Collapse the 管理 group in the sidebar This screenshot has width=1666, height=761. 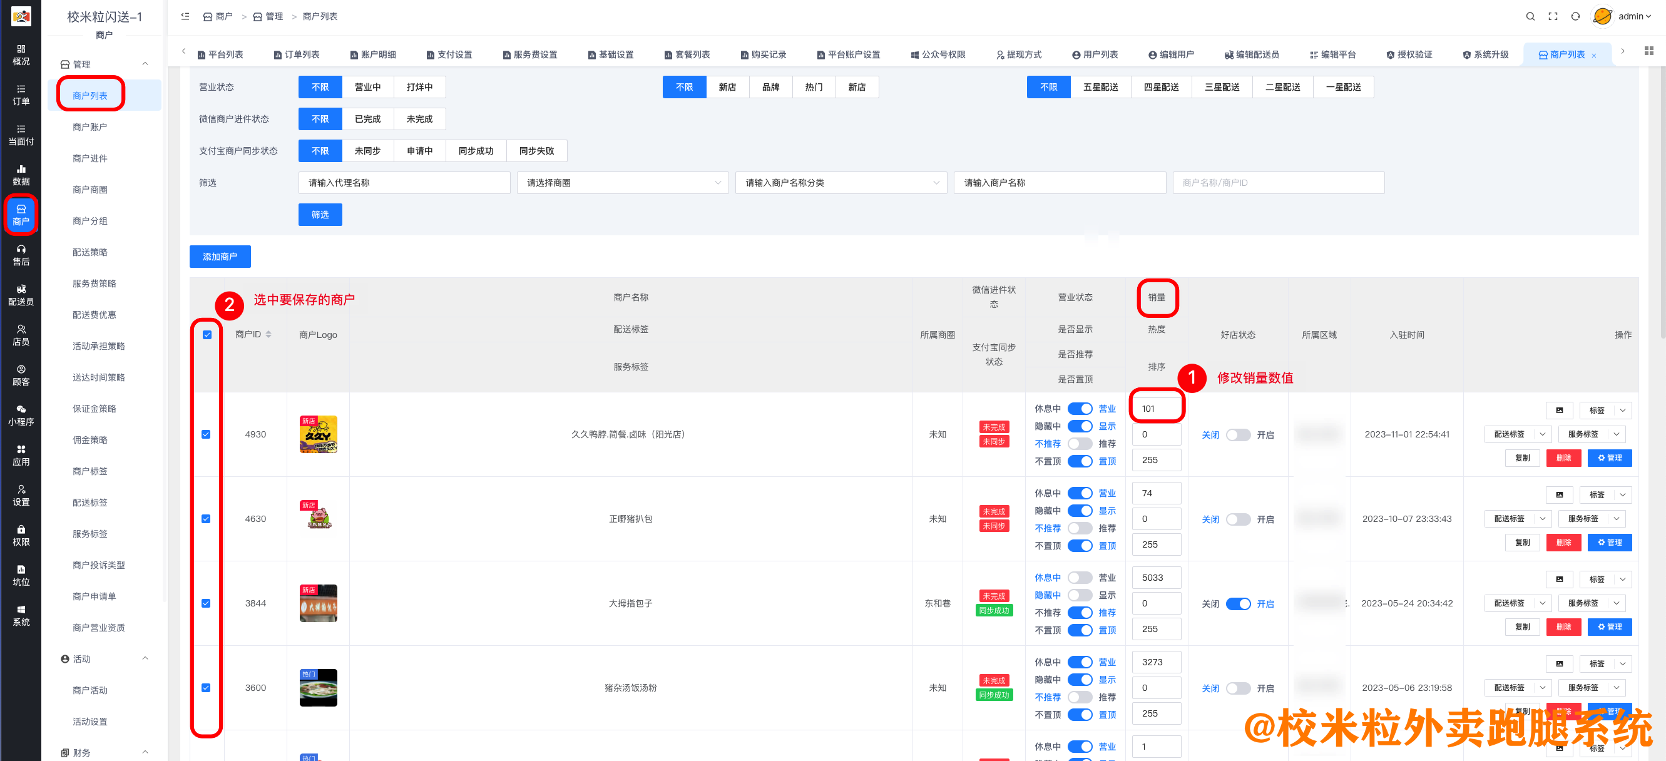point(145,64)
